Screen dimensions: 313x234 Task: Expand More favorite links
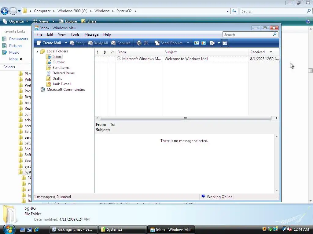[16, 59]
